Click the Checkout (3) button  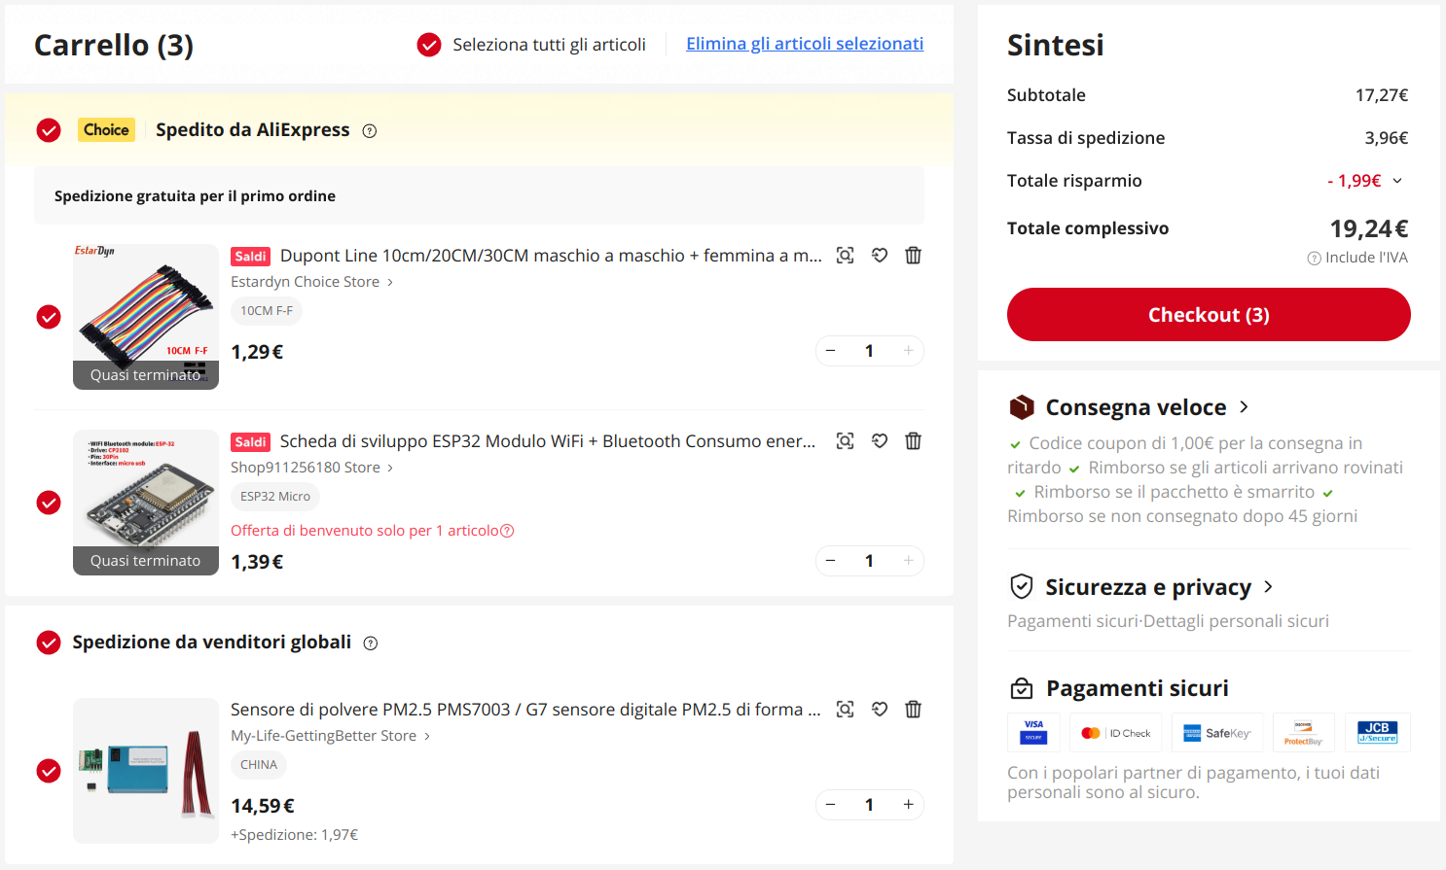1209,315
